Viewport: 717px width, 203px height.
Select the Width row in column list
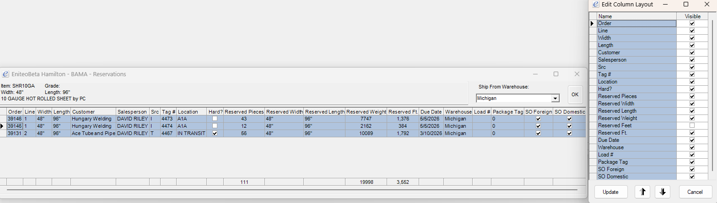click(636, 38)
